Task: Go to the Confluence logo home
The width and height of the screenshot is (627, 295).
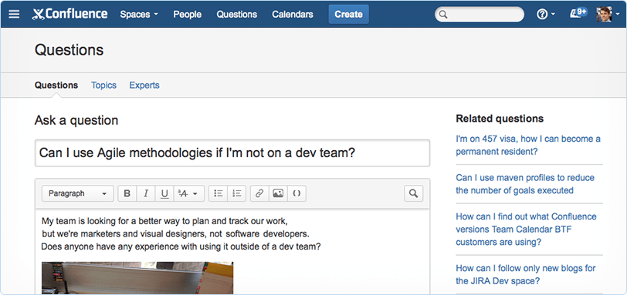Action: tap(70, 15)
